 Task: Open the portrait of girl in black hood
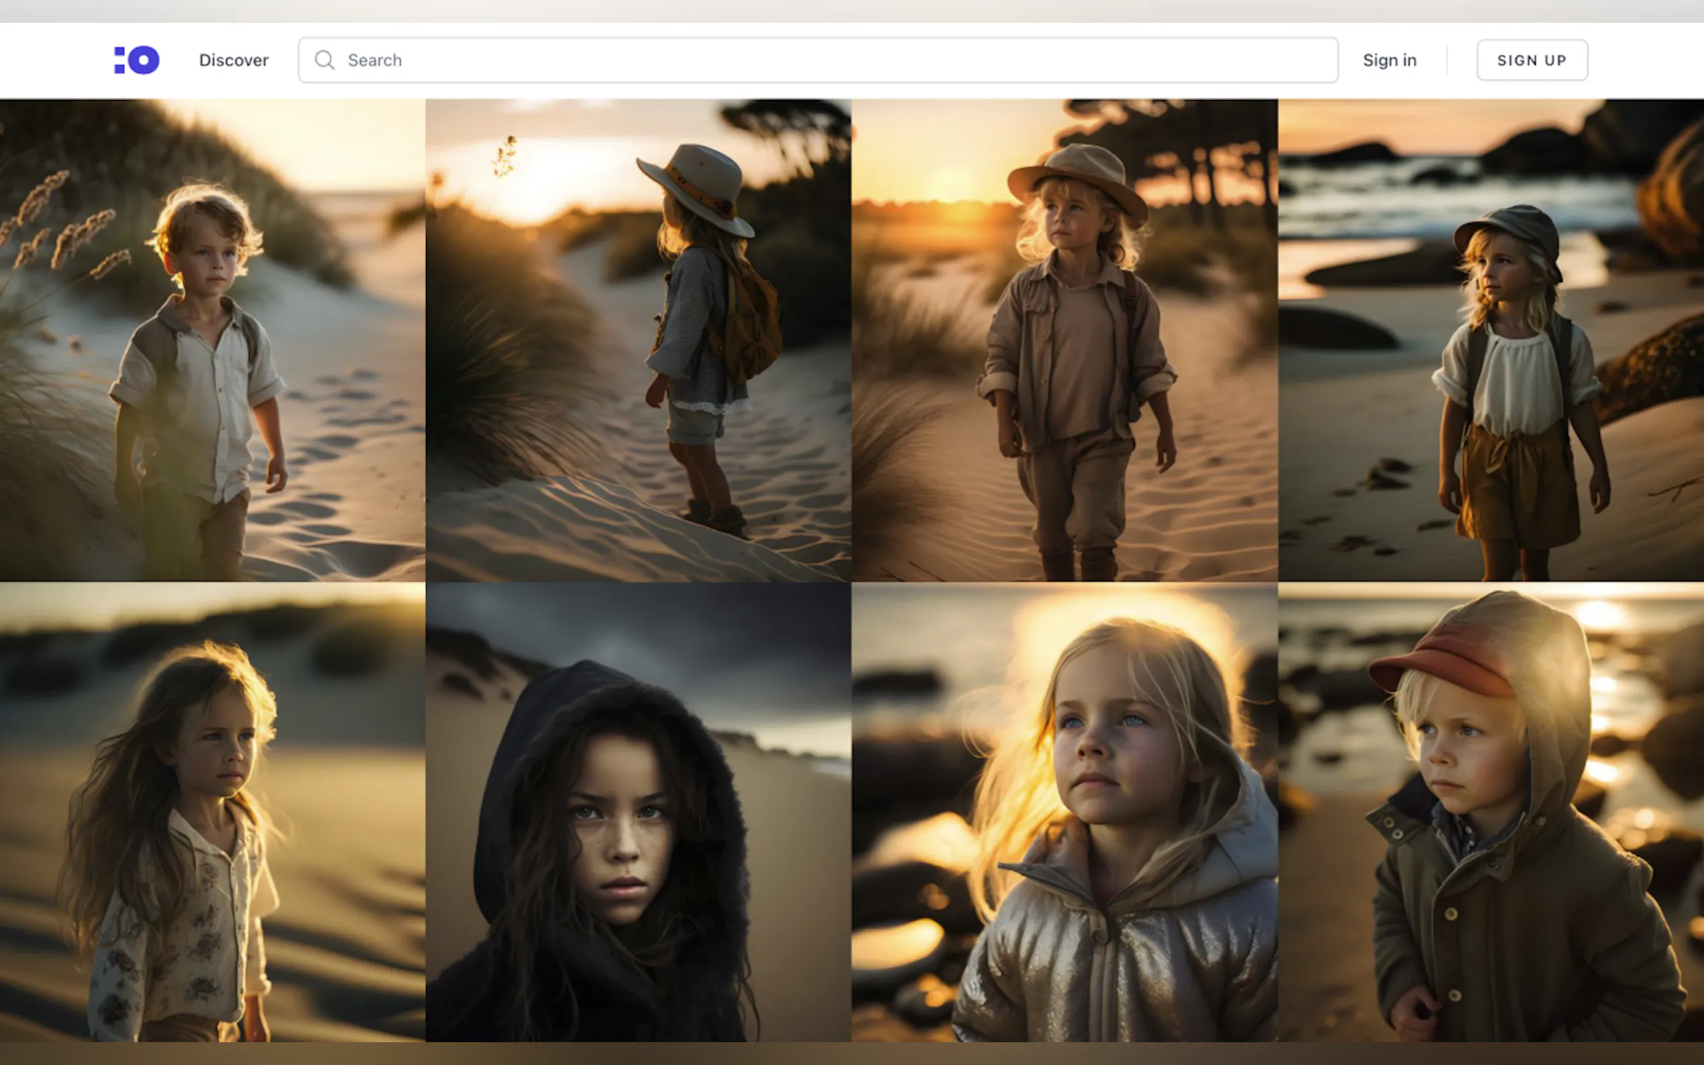638,812
